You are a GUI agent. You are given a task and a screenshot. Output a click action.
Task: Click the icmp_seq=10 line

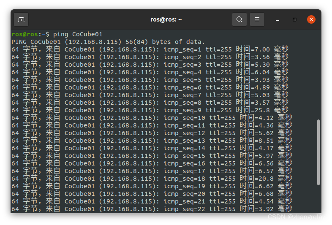coord(152,118)
